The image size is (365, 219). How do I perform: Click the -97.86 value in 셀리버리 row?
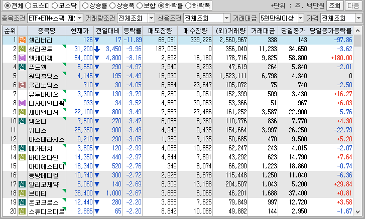[343, 40]
